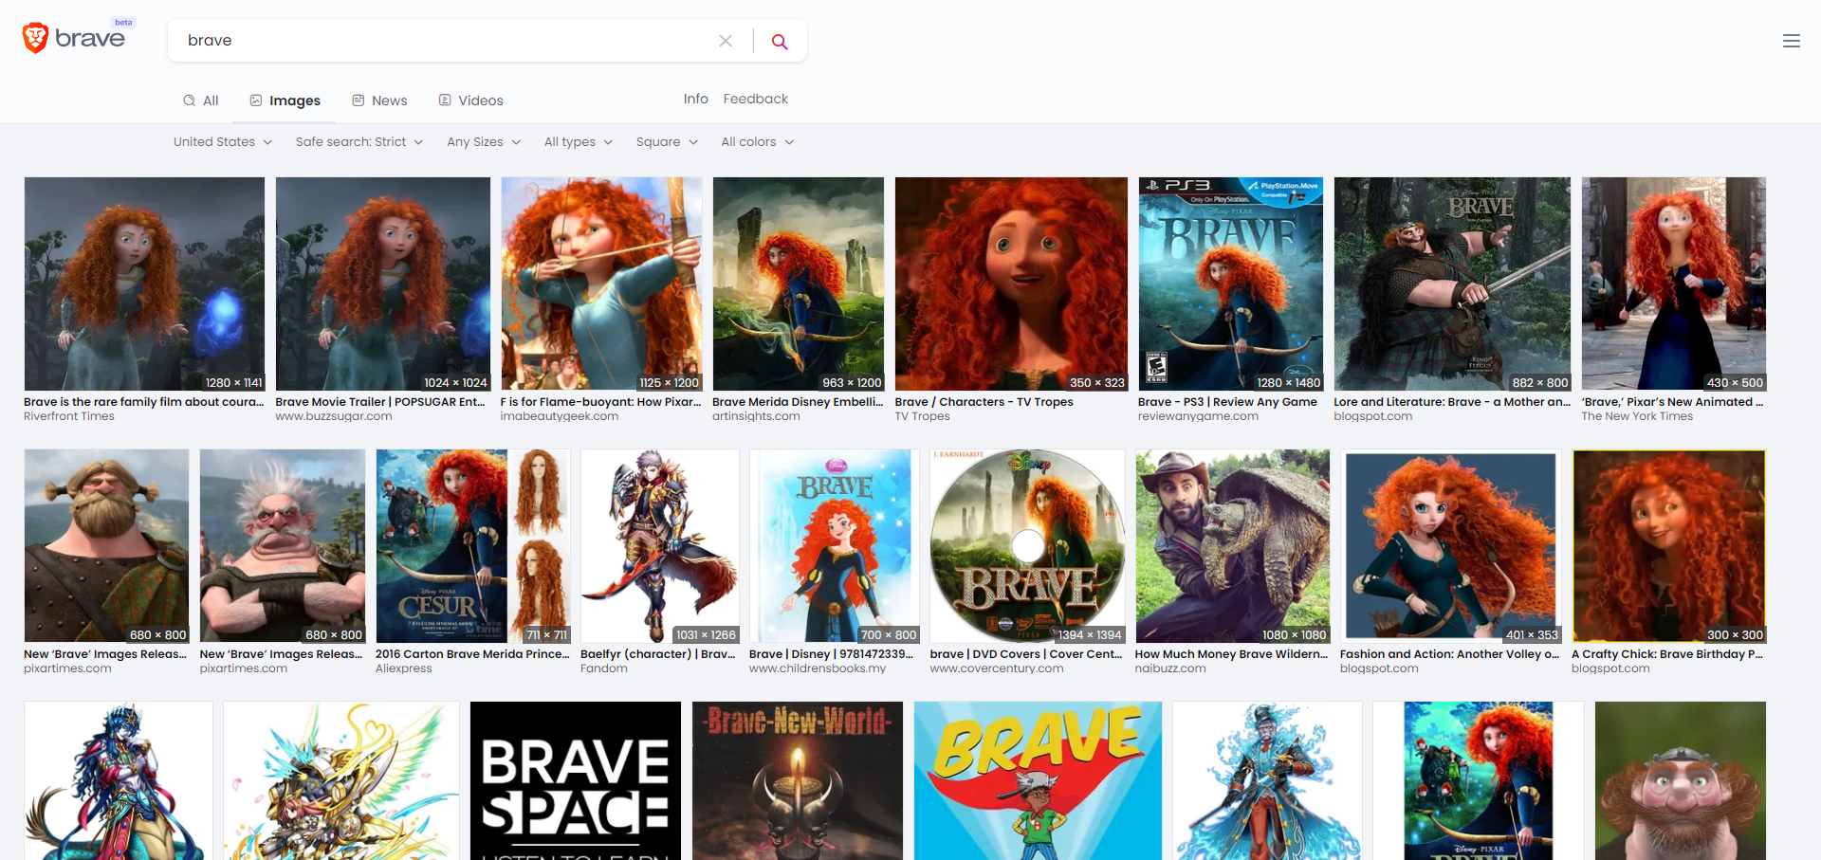1821x860 pixels.
Task: Open the Safe search: Strict dropdown
Action: [359, 142]
